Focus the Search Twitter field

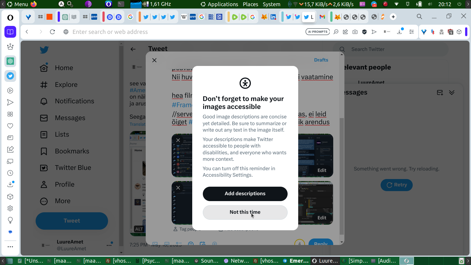point(390,49)
